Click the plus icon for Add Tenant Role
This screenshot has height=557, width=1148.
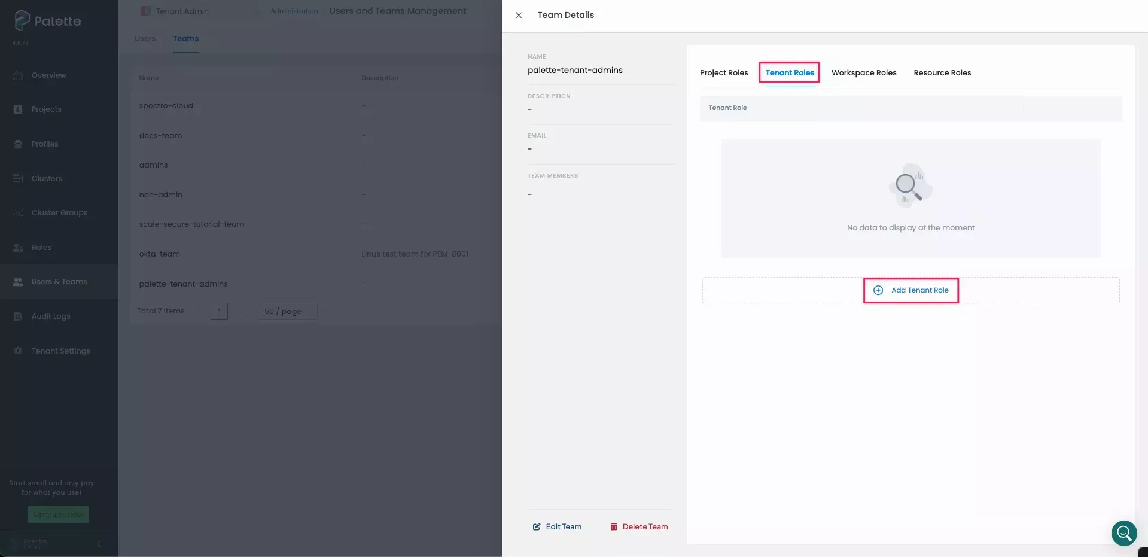point(878,290)
